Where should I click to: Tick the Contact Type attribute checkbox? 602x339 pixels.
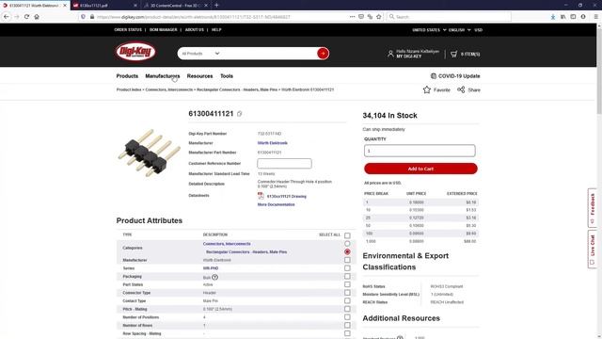(347, 300)
